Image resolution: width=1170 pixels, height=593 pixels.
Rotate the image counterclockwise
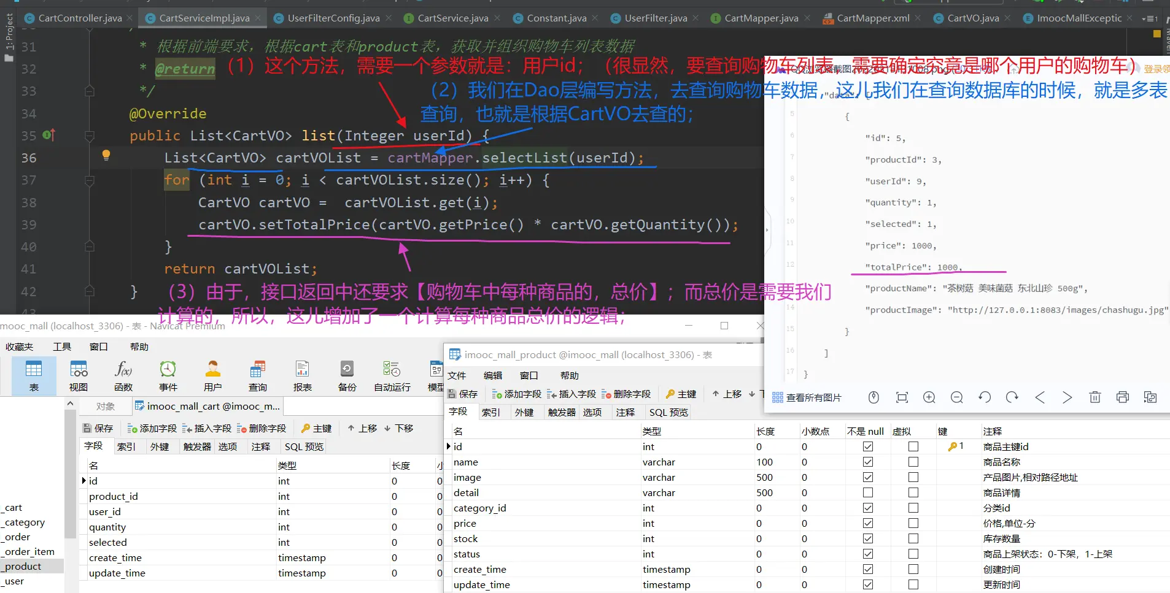pos(985,397)
